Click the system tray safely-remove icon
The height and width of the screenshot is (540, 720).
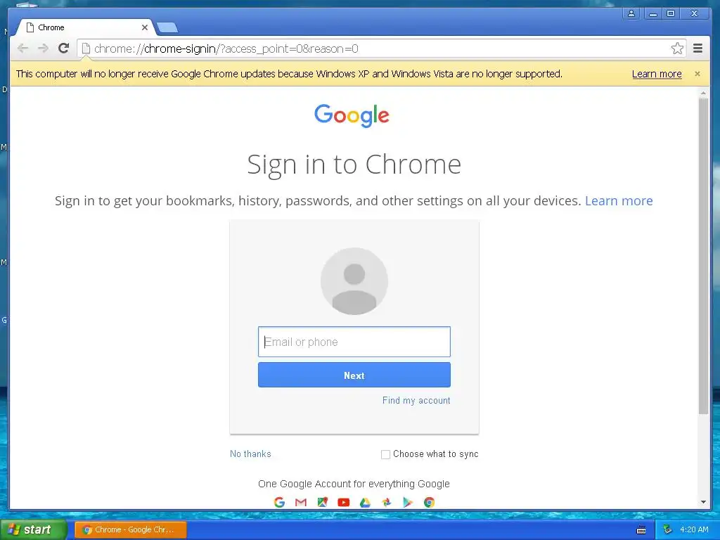point(668,529)
